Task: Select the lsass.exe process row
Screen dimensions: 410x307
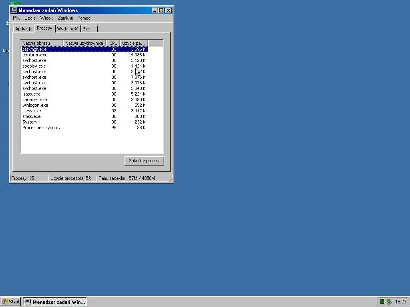Action: 85,94
